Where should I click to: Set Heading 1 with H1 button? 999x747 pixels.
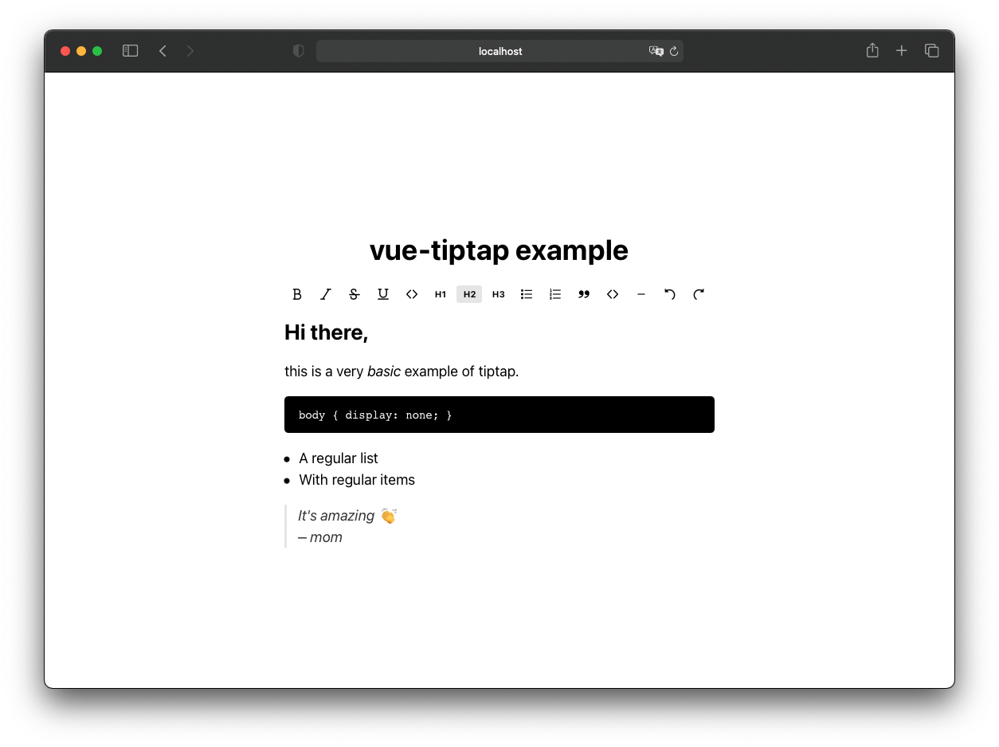(x=441, y=294)
